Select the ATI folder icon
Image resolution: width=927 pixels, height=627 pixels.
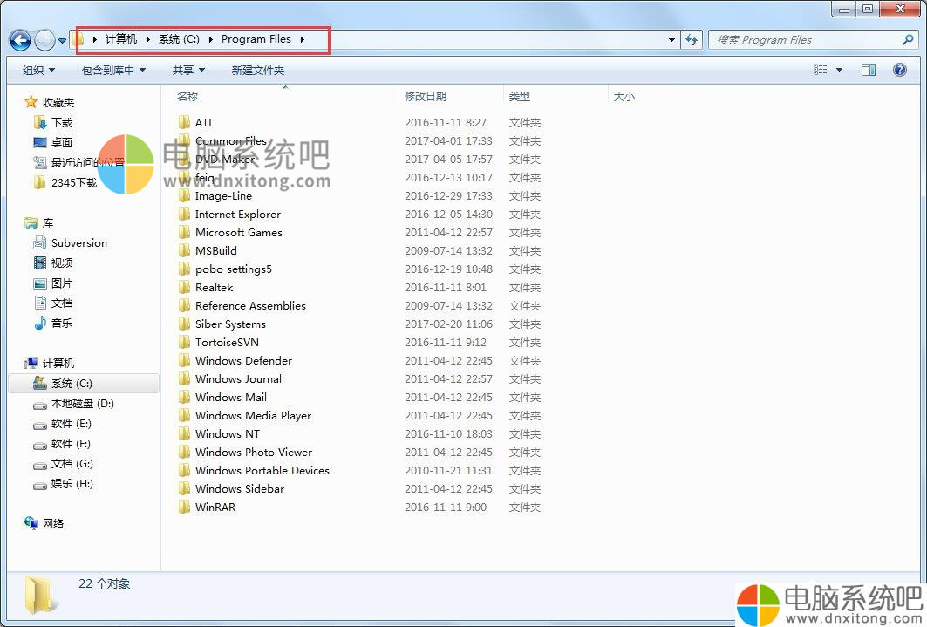185,122
